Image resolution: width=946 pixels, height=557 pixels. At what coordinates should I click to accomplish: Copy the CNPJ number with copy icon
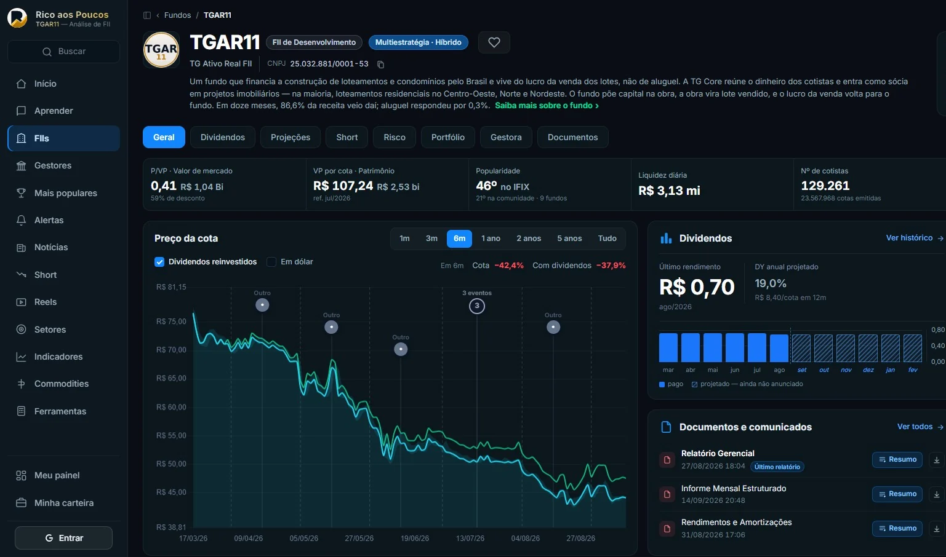pyautogui.click(x=380, y=64)
